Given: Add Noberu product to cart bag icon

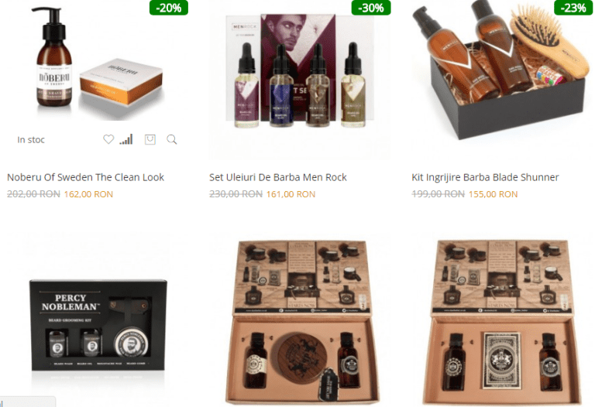Looking at the screenshot, I should (x=150, y=139).
